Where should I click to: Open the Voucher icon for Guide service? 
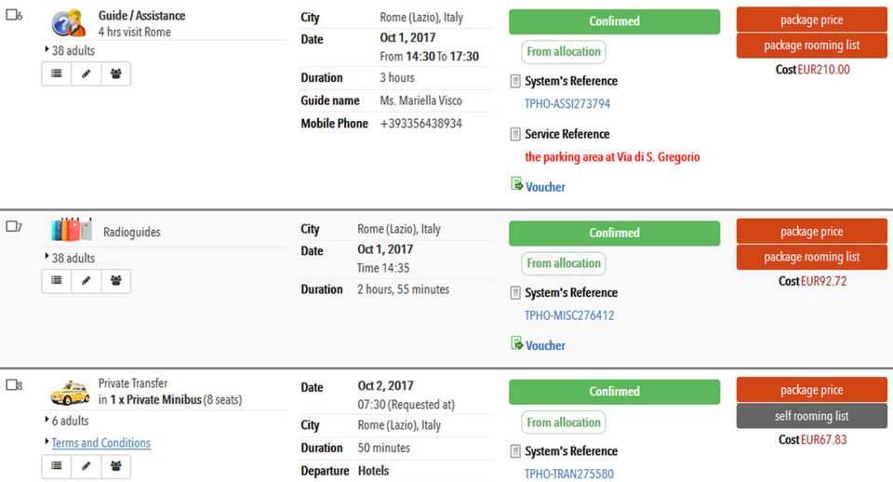coord(517,185)
